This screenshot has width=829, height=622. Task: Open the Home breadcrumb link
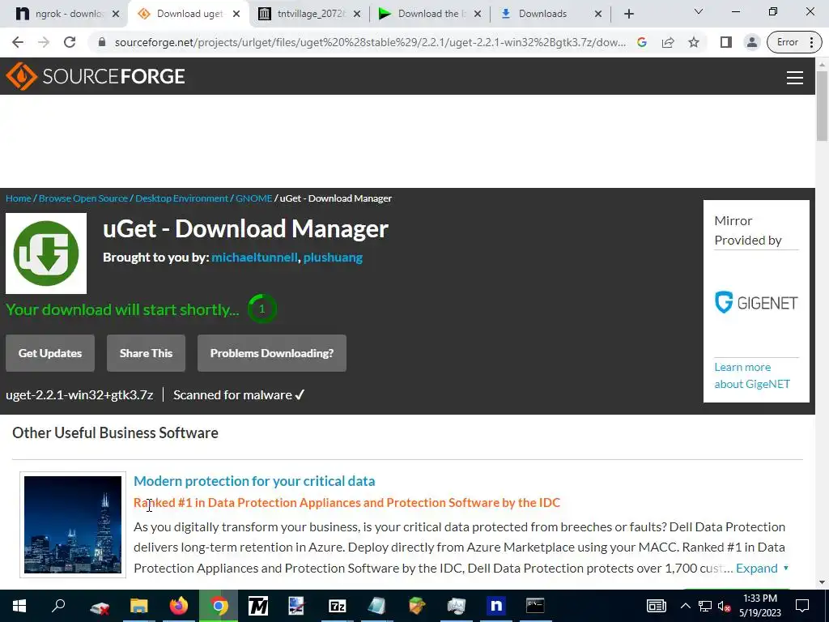(x=19, y=198)
